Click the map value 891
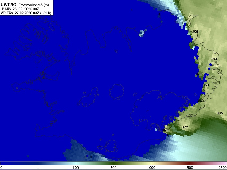 click(x=206, y=85)
